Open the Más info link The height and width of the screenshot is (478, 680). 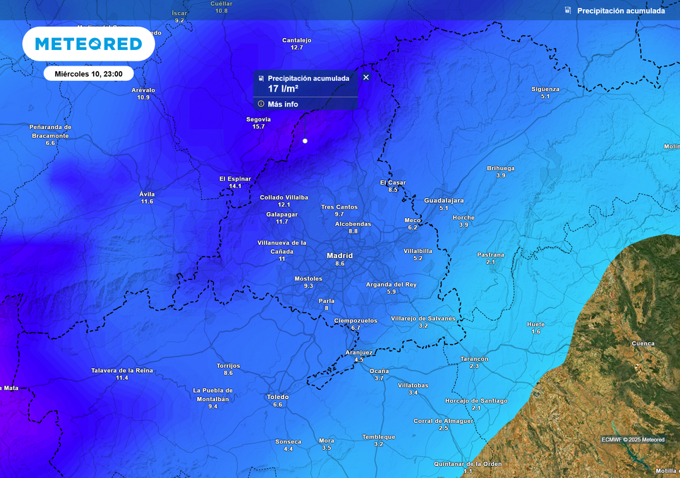[283, 104]
